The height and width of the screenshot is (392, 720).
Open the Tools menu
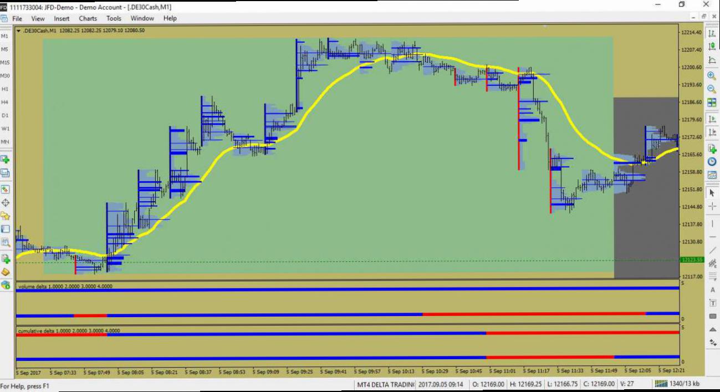114,18
